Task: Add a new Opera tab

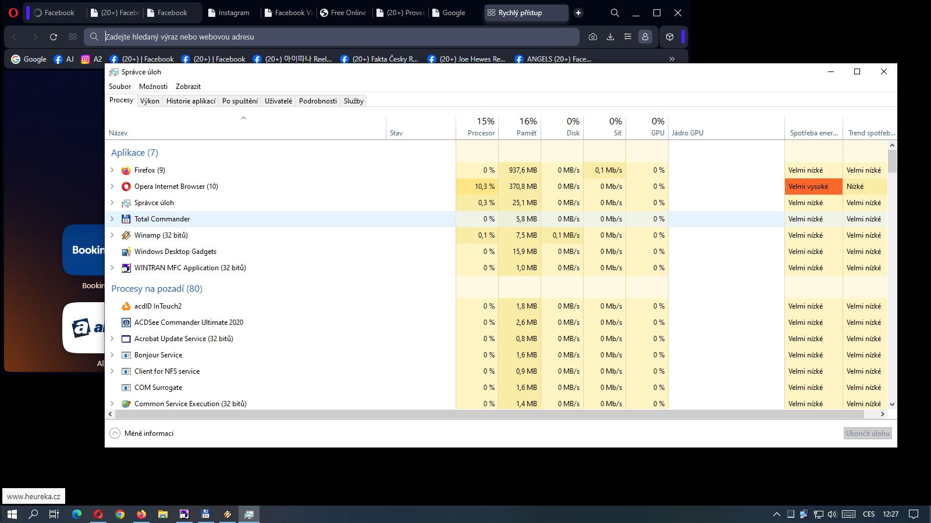Action: coord(578,13)
